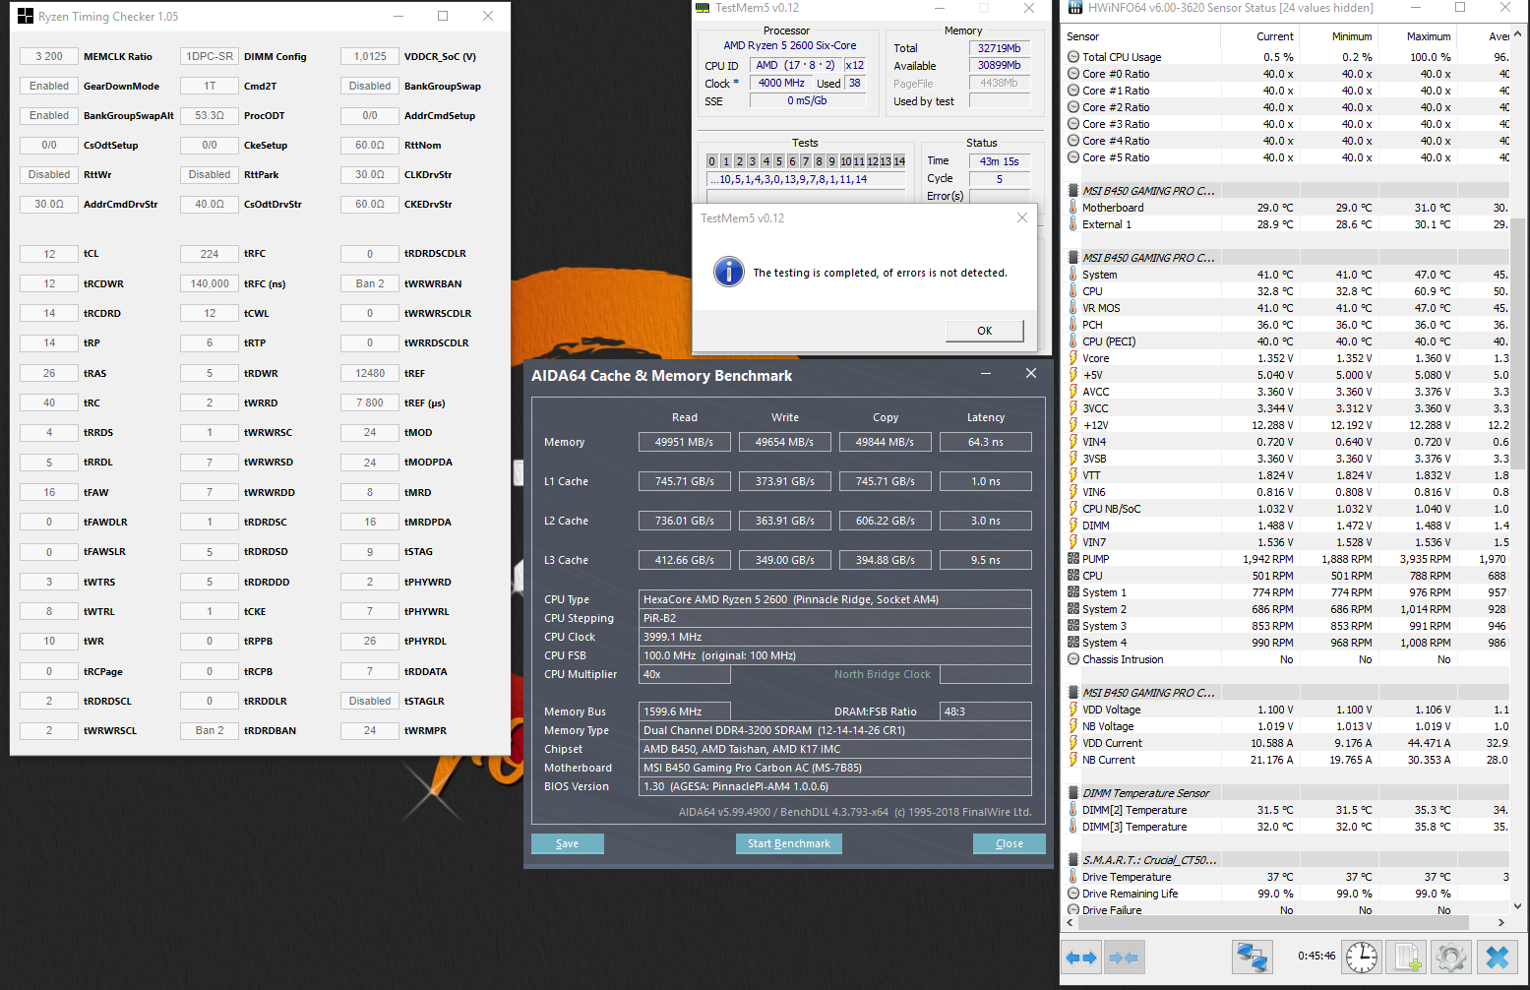Click fan icon beside System 4 row
Viewport: 1530px width, 990px height.
pos(1073,643)
